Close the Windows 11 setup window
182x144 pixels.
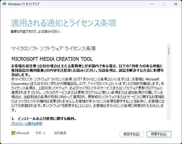coord(176,4)
